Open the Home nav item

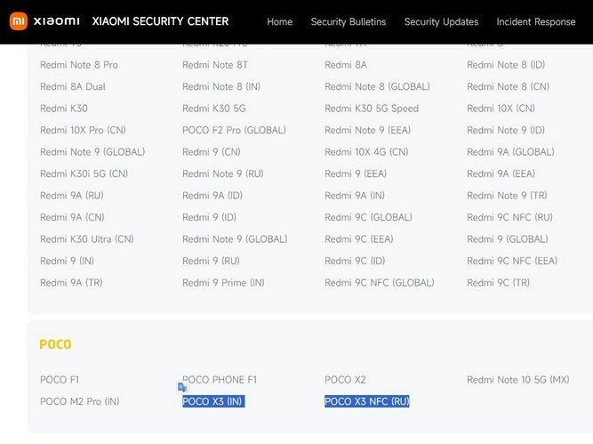(279, 22)
